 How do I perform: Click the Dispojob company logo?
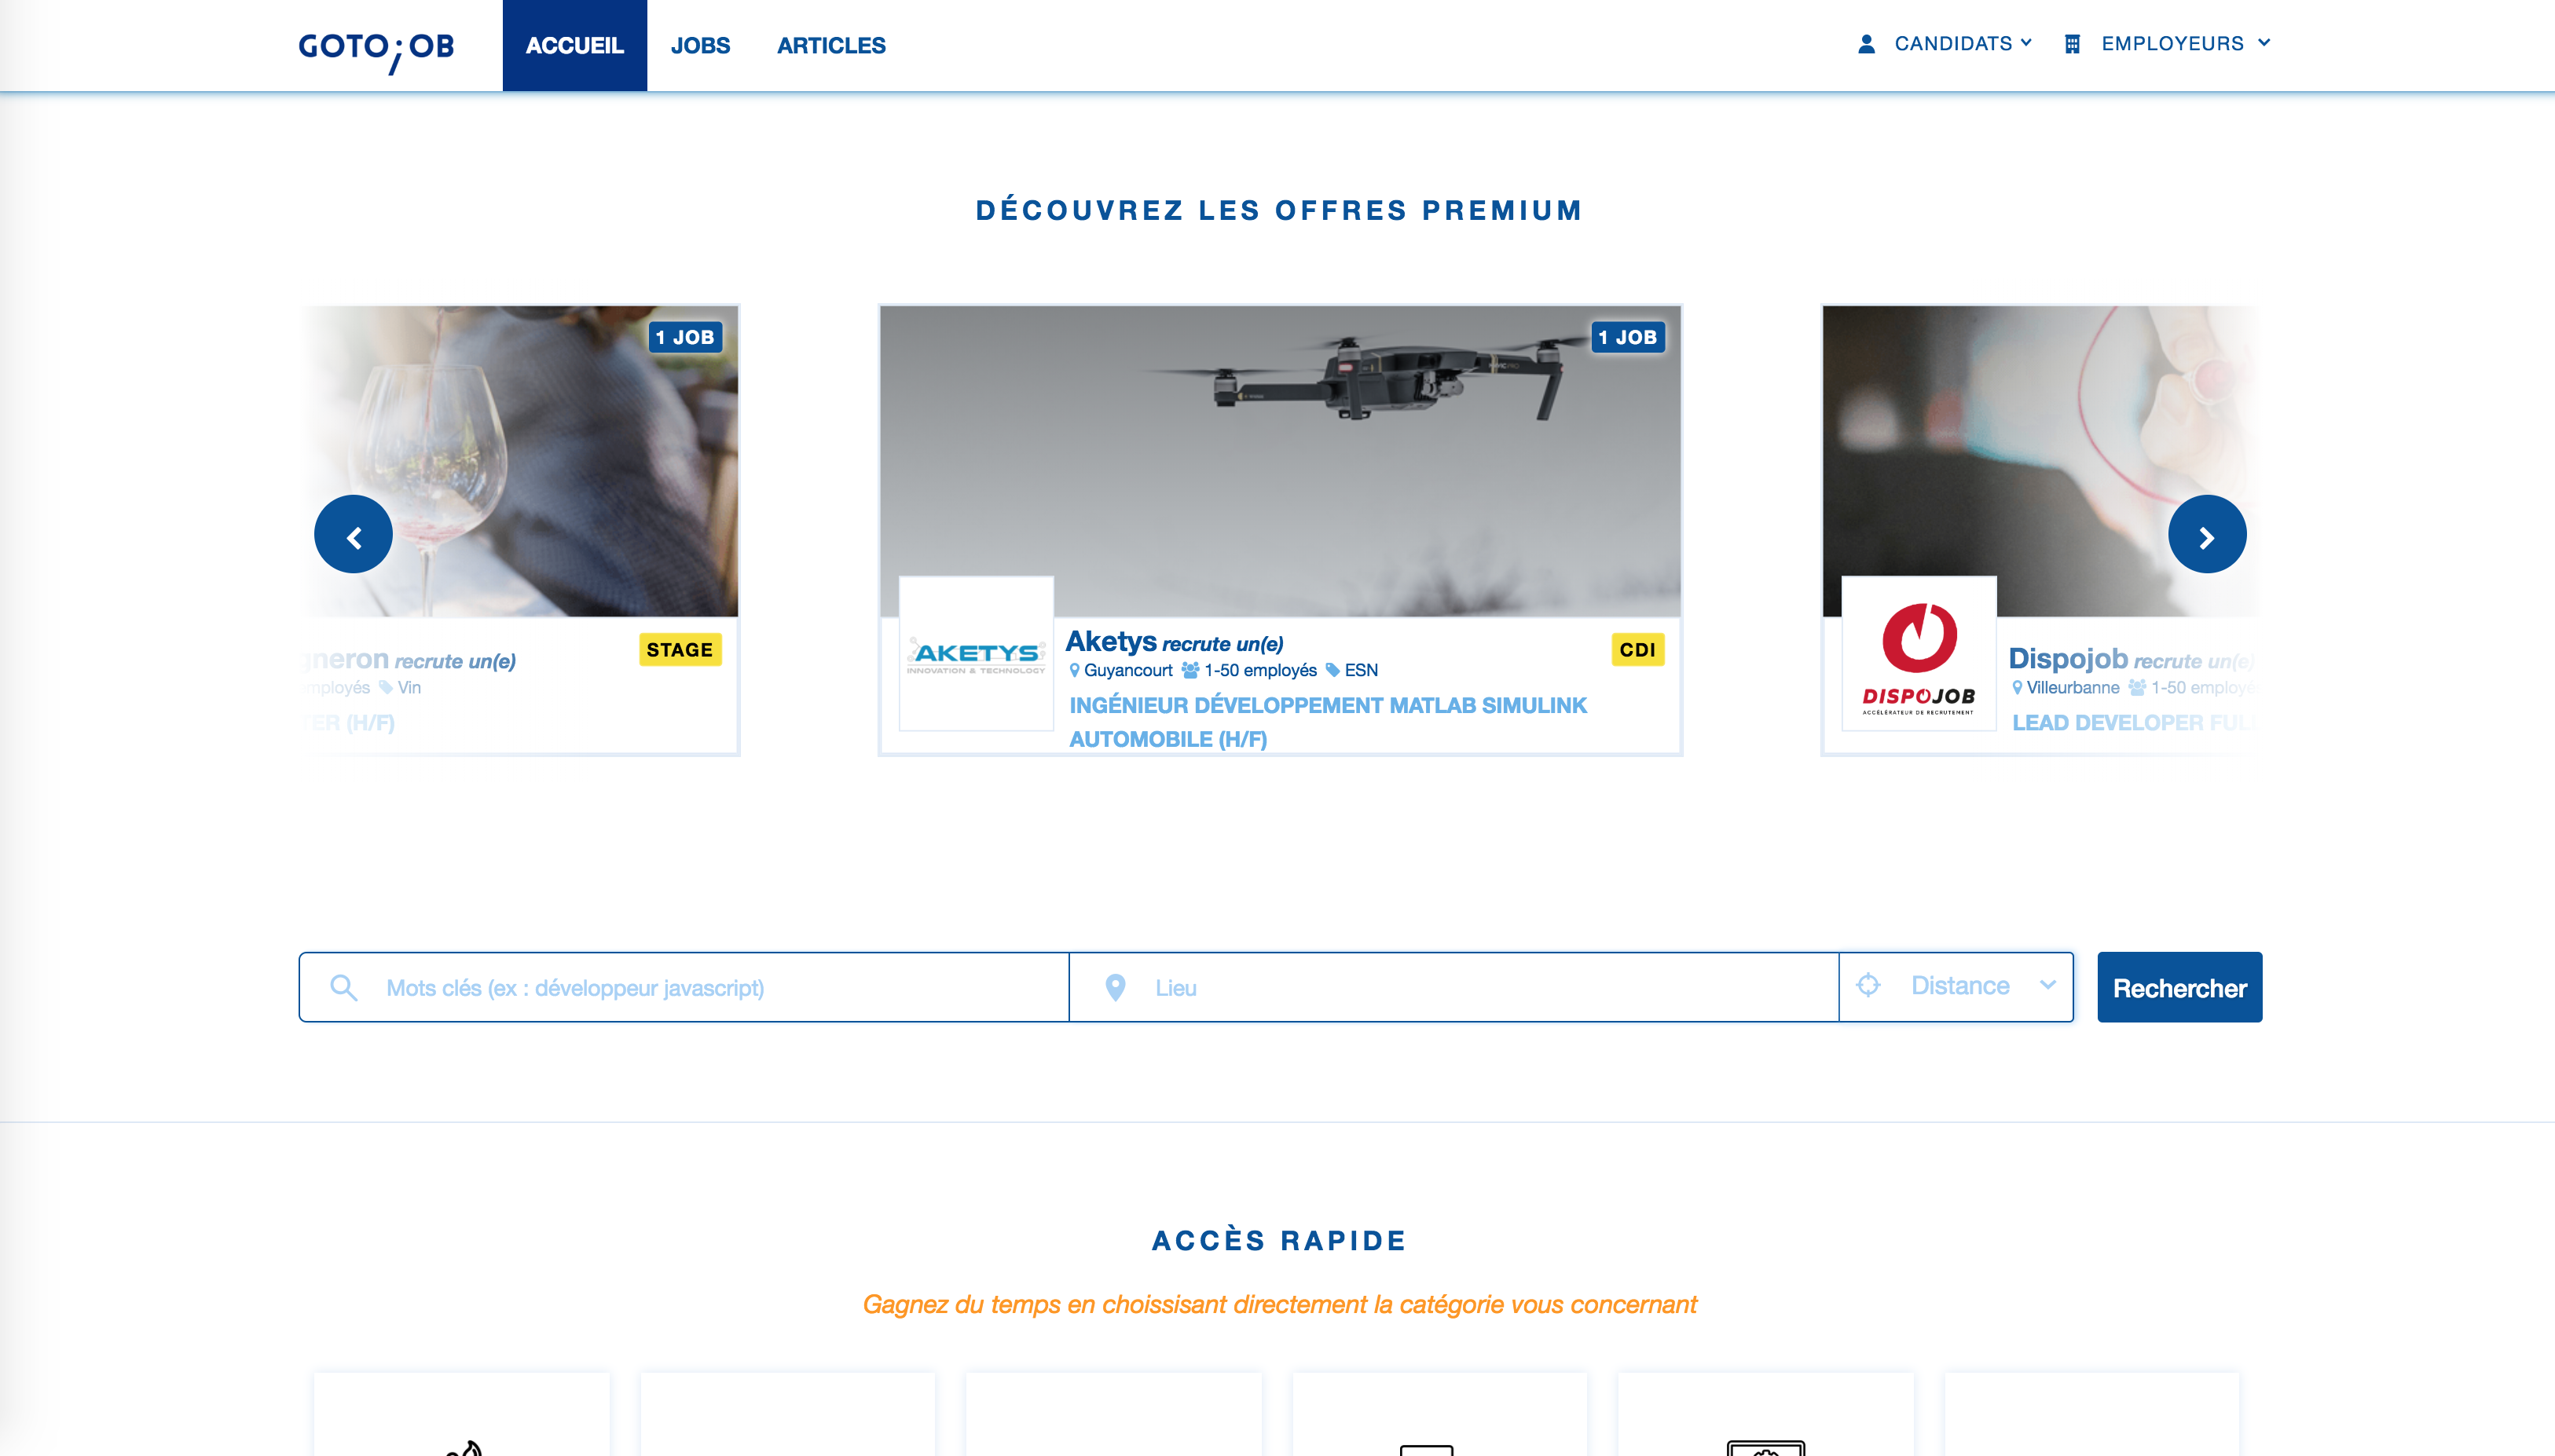(x=1919, y=654)
